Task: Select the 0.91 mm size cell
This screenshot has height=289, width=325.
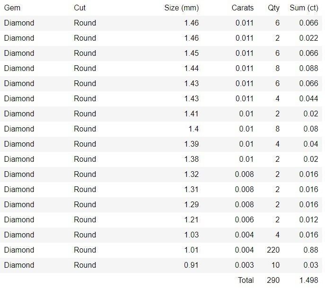Action: click(x=191, y=265)
